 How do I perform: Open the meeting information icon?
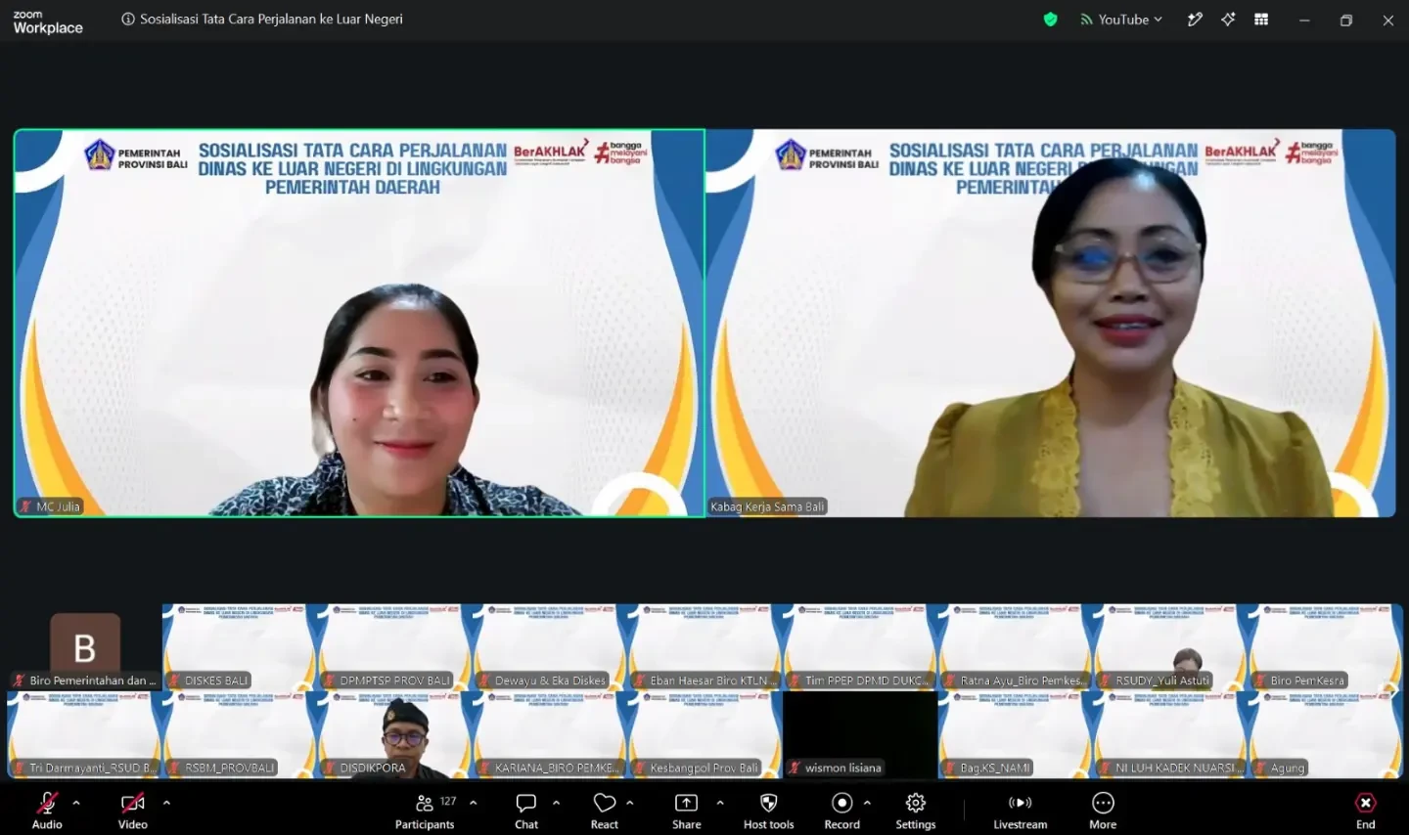[127, 20]
